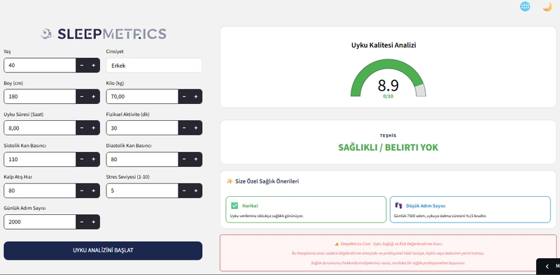
Task: Click the Boy input field showing 180
Action: [x=40, y=96]
